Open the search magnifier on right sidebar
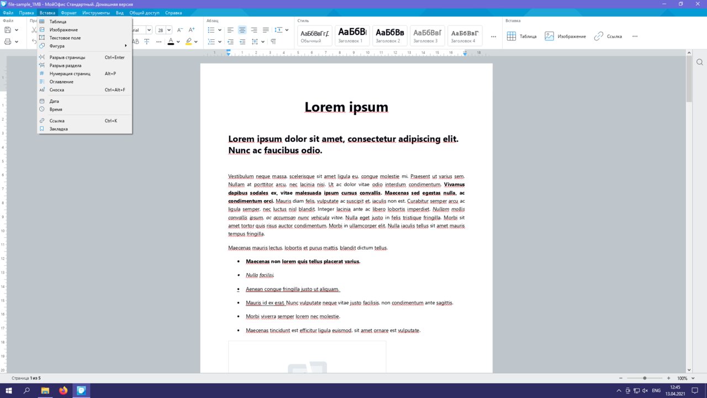The height and width of the screenshot is (398, 707). [x=699, y=62]
